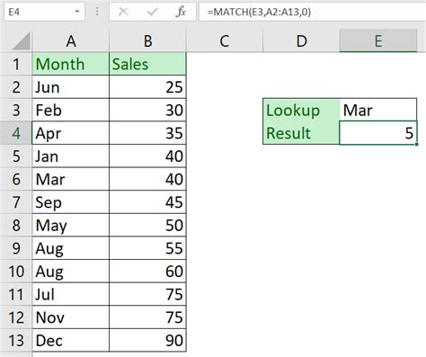Image resolution: width=426 pixels, height=357 pixels.
Task: Click the sales value 40 in row 6
Action: (147, 179)
